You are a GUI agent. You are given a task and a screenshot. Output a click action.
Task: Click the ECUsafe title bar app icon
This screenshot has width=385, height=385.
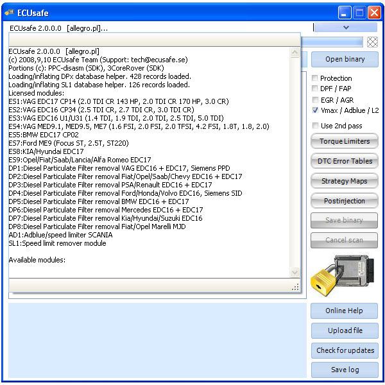click(x=9, y=12)
